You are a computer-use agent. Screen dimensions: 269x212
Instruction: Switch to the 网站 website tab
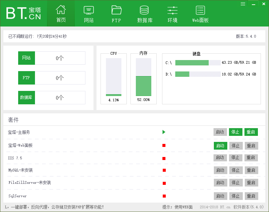click(x=89, y=13)
